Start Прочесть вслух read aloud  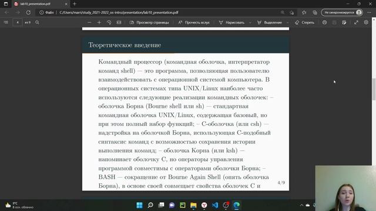194,22
